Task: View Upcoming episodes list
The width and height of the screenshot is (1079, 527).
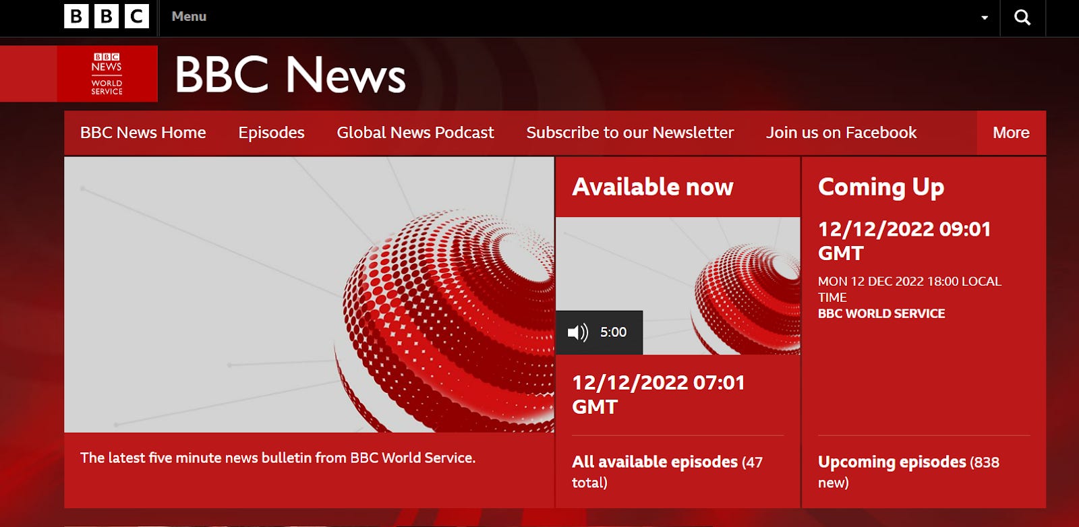Action: (x=892, y=462)
